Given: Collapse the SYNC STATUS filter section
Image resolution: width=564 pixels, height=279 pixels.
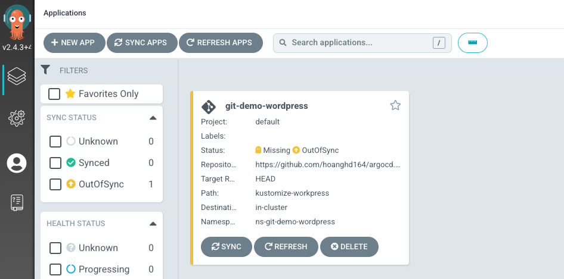Looking at the screenshot, I should coord(153,118).
